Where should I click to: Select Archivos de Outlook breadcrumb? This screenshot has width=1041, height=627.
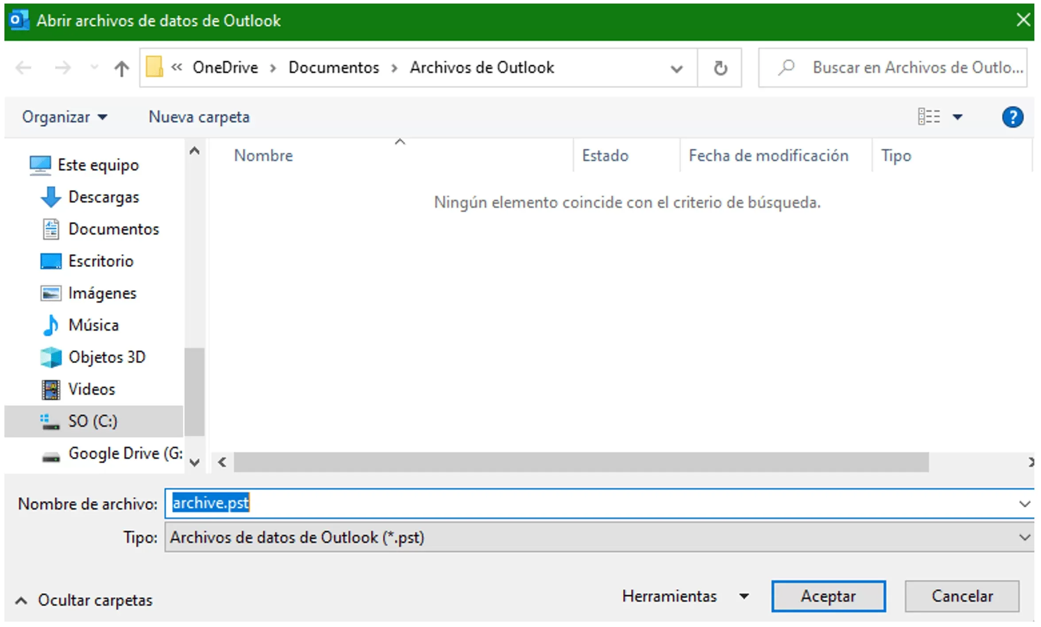(x=482, y=67)
